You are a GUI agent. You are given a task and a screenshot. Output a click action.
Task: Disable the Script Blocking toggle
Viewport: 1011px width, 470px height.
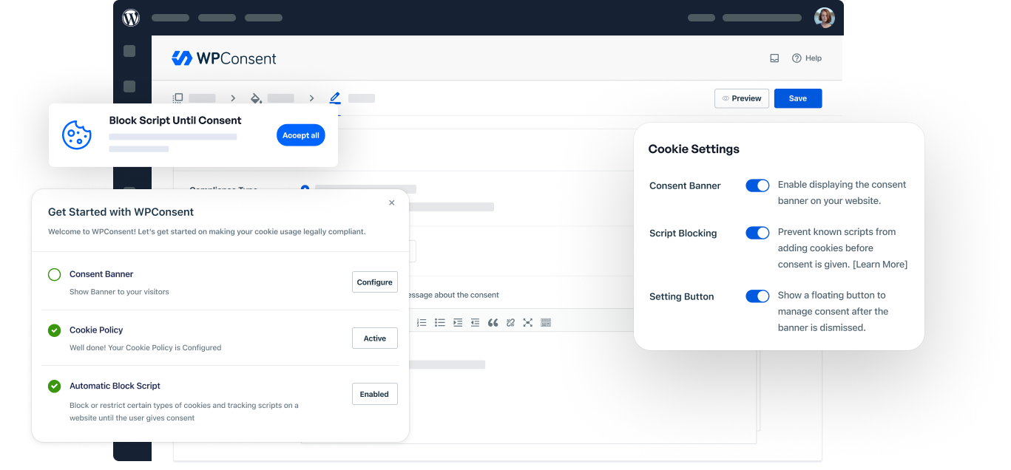coord(757,233)
